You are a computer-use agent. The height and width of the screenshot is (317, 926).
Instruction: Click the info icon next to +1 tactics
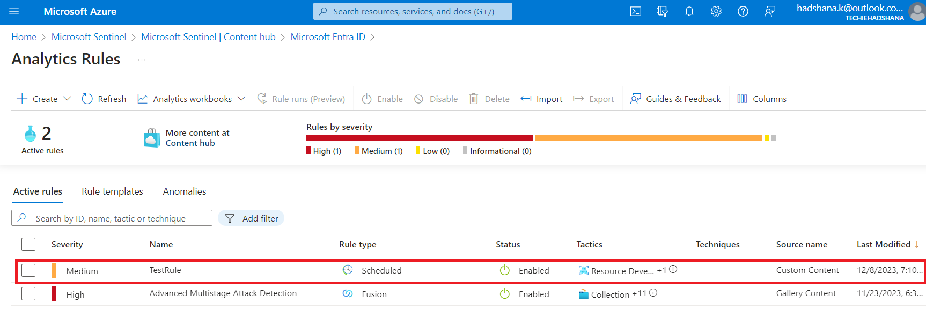click(673, 269)
